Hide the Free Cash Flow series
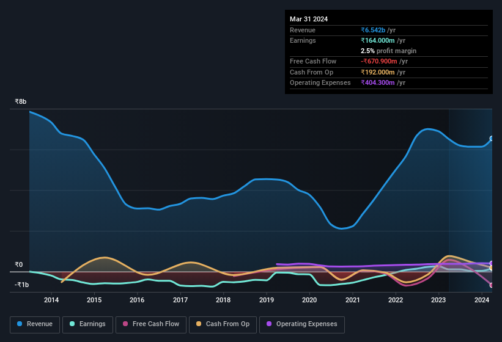This screenshot has height=342, width=502. [152, 324]
